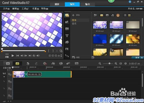Open the Graphic library icon
Image resolution: width=144 pixels, height=103 pixels.
click(x=67, y=42)
